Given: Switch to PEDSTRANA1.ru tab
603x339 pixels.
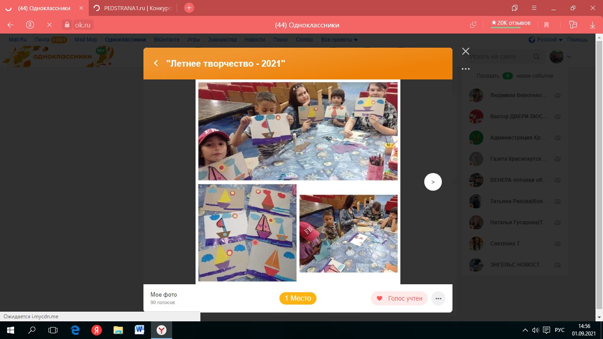Looking at the screenshot, I should click(135, 8).
